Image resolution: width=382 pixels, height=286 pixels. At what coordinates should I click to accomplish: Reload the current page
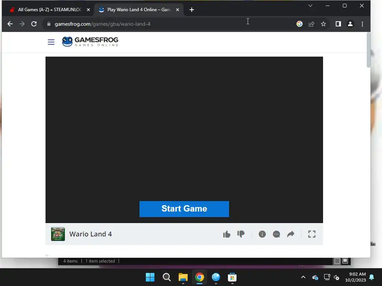[34, 24]
